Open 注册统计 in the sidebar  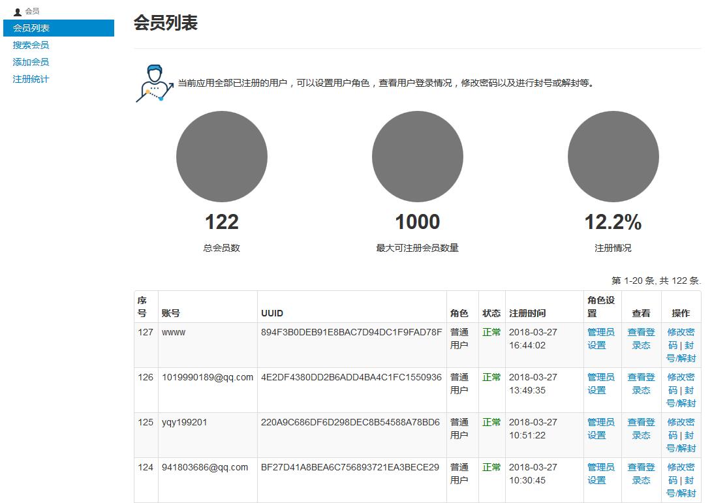31,79
